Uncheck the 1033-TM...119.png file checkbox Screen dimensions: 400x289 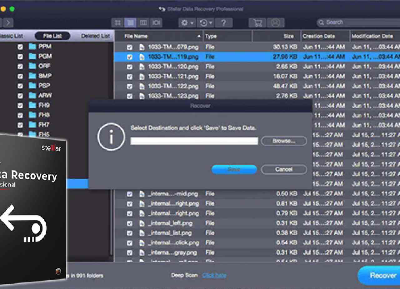(x=130, y=57)
